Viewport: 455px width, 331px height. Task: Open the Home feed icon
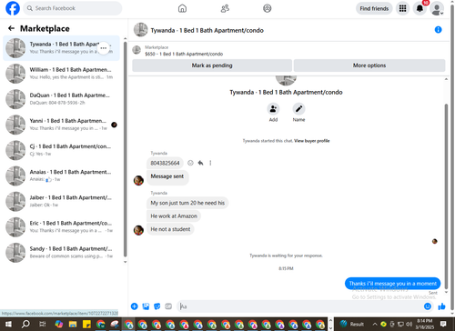pos(182,8)
